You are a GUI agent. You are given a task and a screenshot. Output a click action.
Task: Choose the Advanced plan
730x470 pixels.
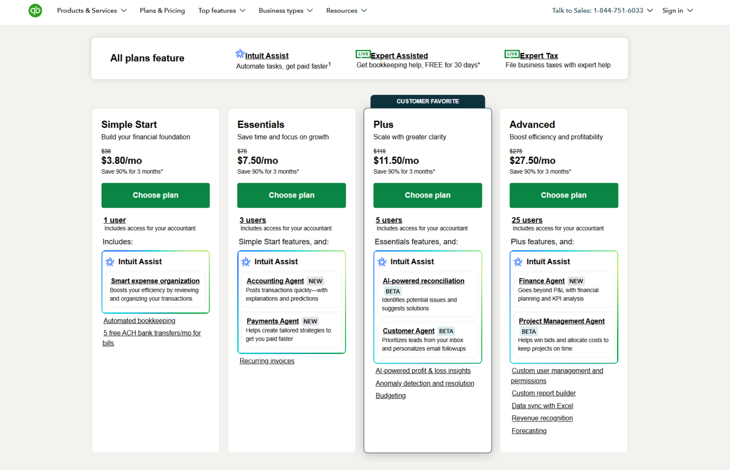click(x=563, y=195)
